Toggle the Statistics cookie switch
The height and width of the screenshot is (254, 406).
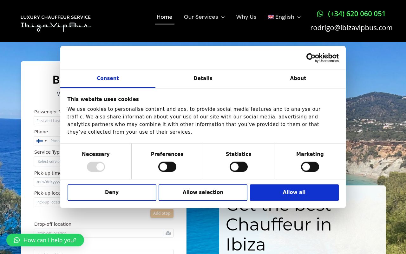(x=239, y=167)
